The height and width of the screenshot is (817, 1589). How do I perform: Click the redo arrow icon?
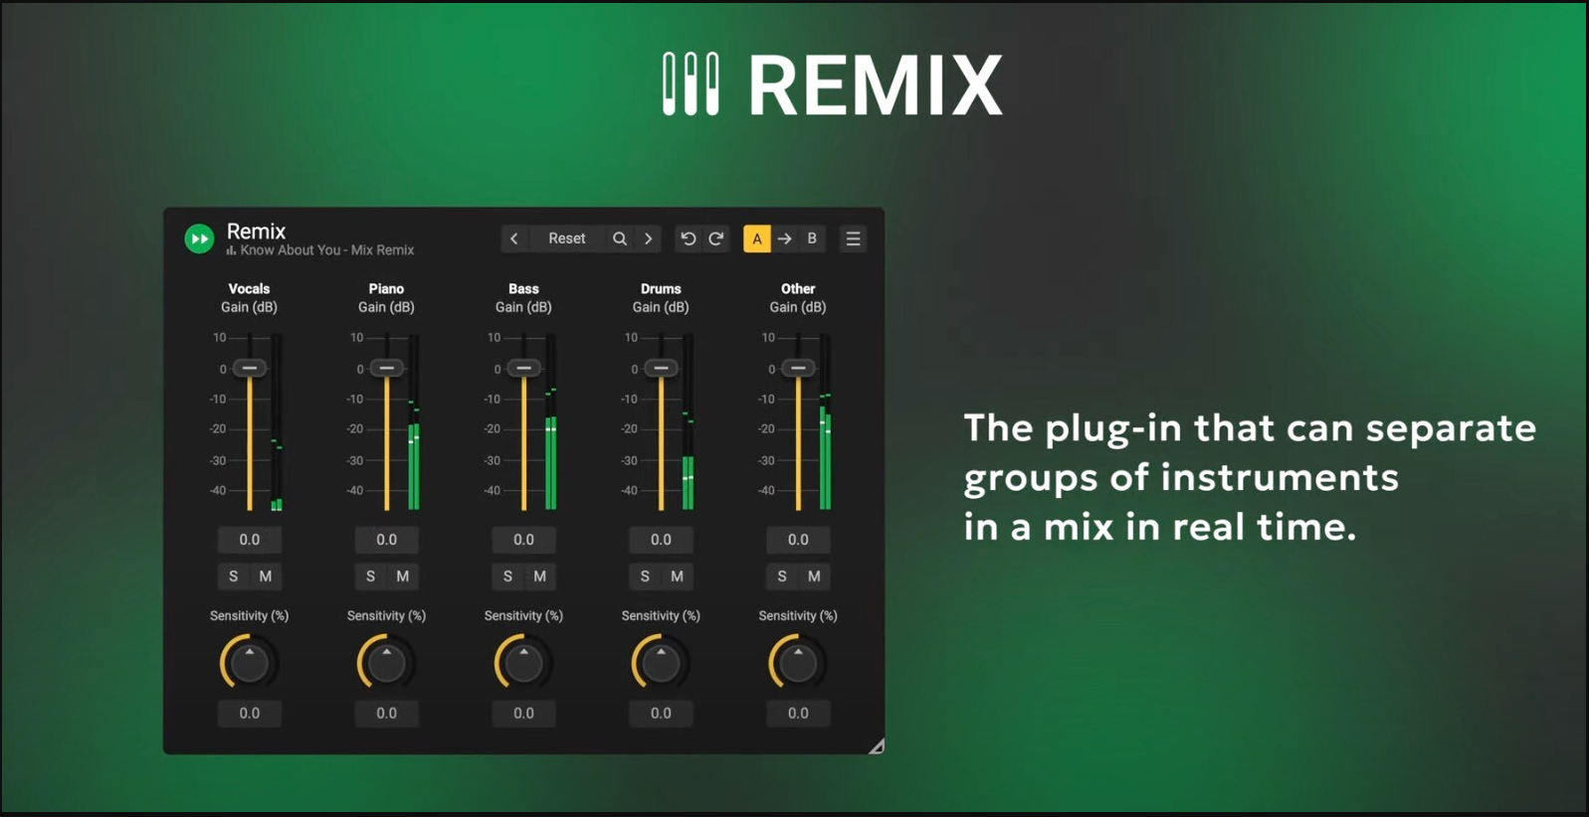[x=716, y=239]
